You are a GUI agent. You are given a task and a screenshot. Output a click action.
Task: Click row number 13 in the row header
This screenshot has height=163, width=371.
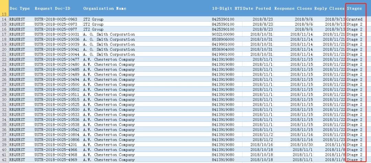(x=4, y=14)
